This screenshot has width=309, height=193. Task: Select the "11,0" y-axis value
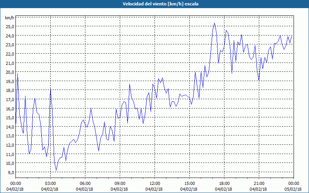(10, 154)
